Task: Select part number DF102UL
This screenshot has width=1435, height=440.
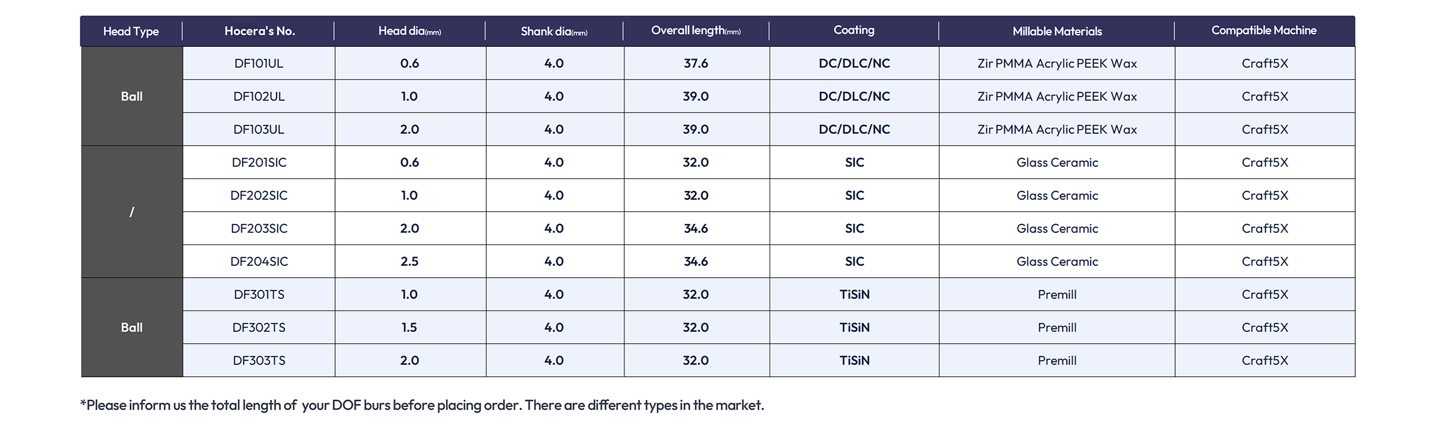Action: click(259, 96)
